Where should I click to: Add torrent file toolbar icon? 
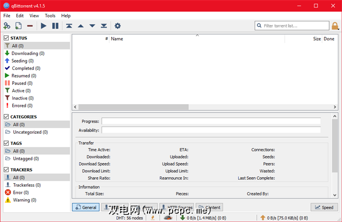click(18, 26)
